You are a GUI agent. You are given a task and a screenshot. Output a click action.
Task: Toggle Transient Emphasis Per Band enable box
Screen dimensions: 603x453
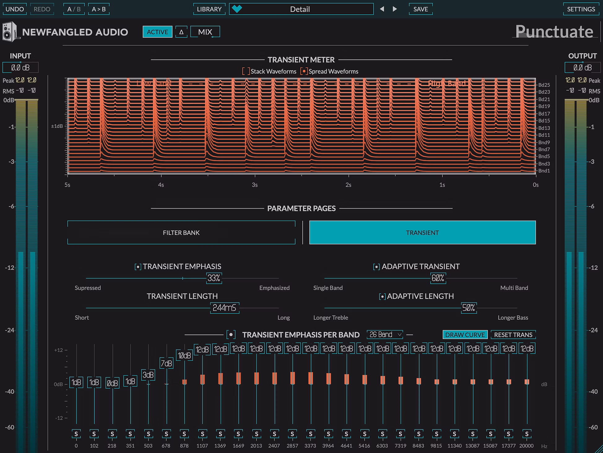click(231, 334)
